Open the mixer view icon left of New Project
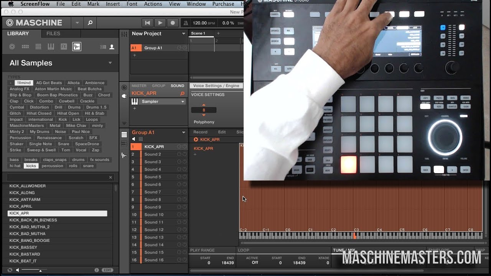Screen dimensions: 491x276 (124, 34)
